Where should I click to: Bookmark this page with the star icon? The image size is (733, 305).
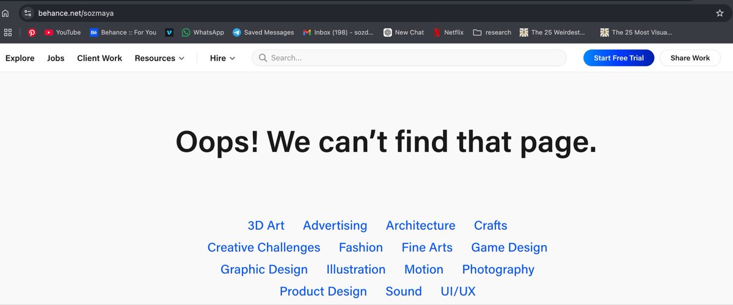pyautogui.click(x=720, y=13)
